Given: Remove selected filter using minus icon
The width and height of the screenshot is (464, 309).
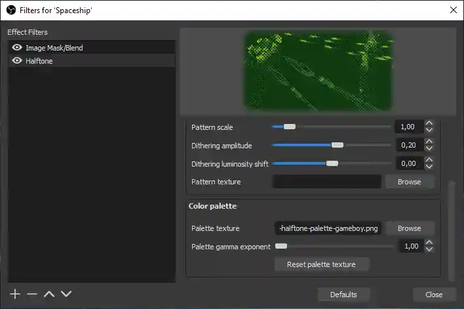Looking at the screenshot, I should [x=32, y=294].
